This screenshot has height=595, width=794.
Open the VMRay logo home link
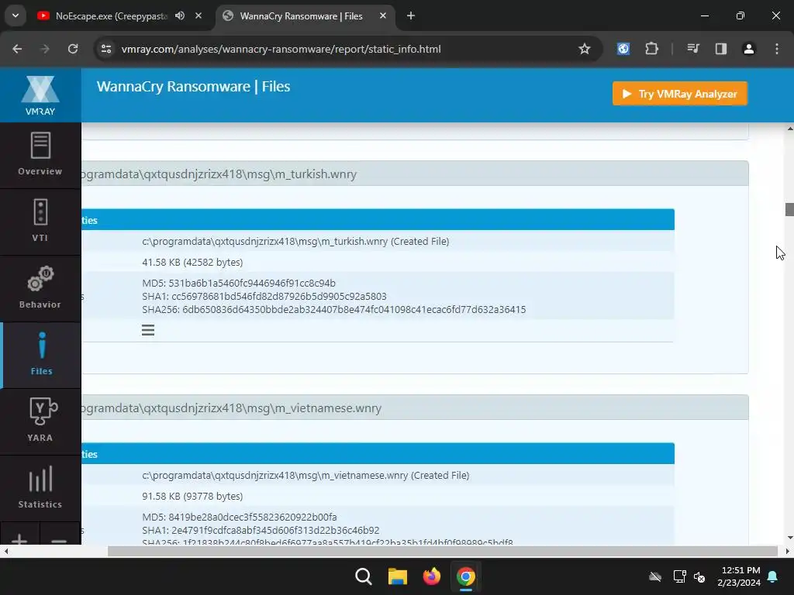point(40,95)
